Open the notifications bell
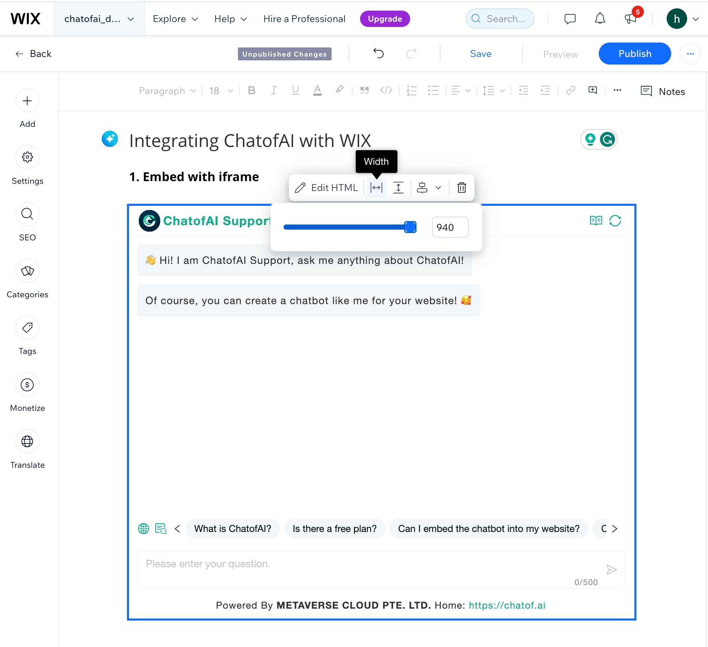This screenshot has width=708, height=647. [x=600, y=19]
